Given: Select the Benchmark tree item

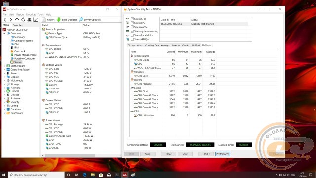Looking at the screenshot, I should pos(16,113).
